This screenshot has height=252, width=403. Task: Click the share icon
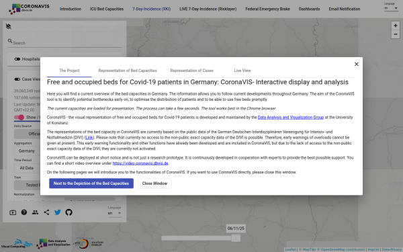[x=46, y=212]
